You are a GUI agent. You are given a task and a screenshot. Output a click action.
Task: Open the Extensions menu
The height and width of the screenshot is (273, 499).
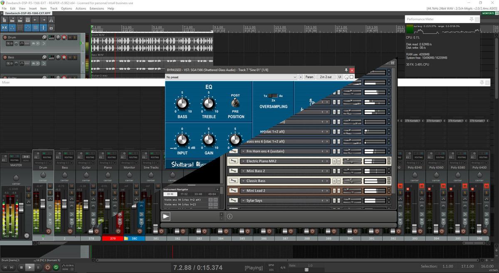click(x=97, y=8)
